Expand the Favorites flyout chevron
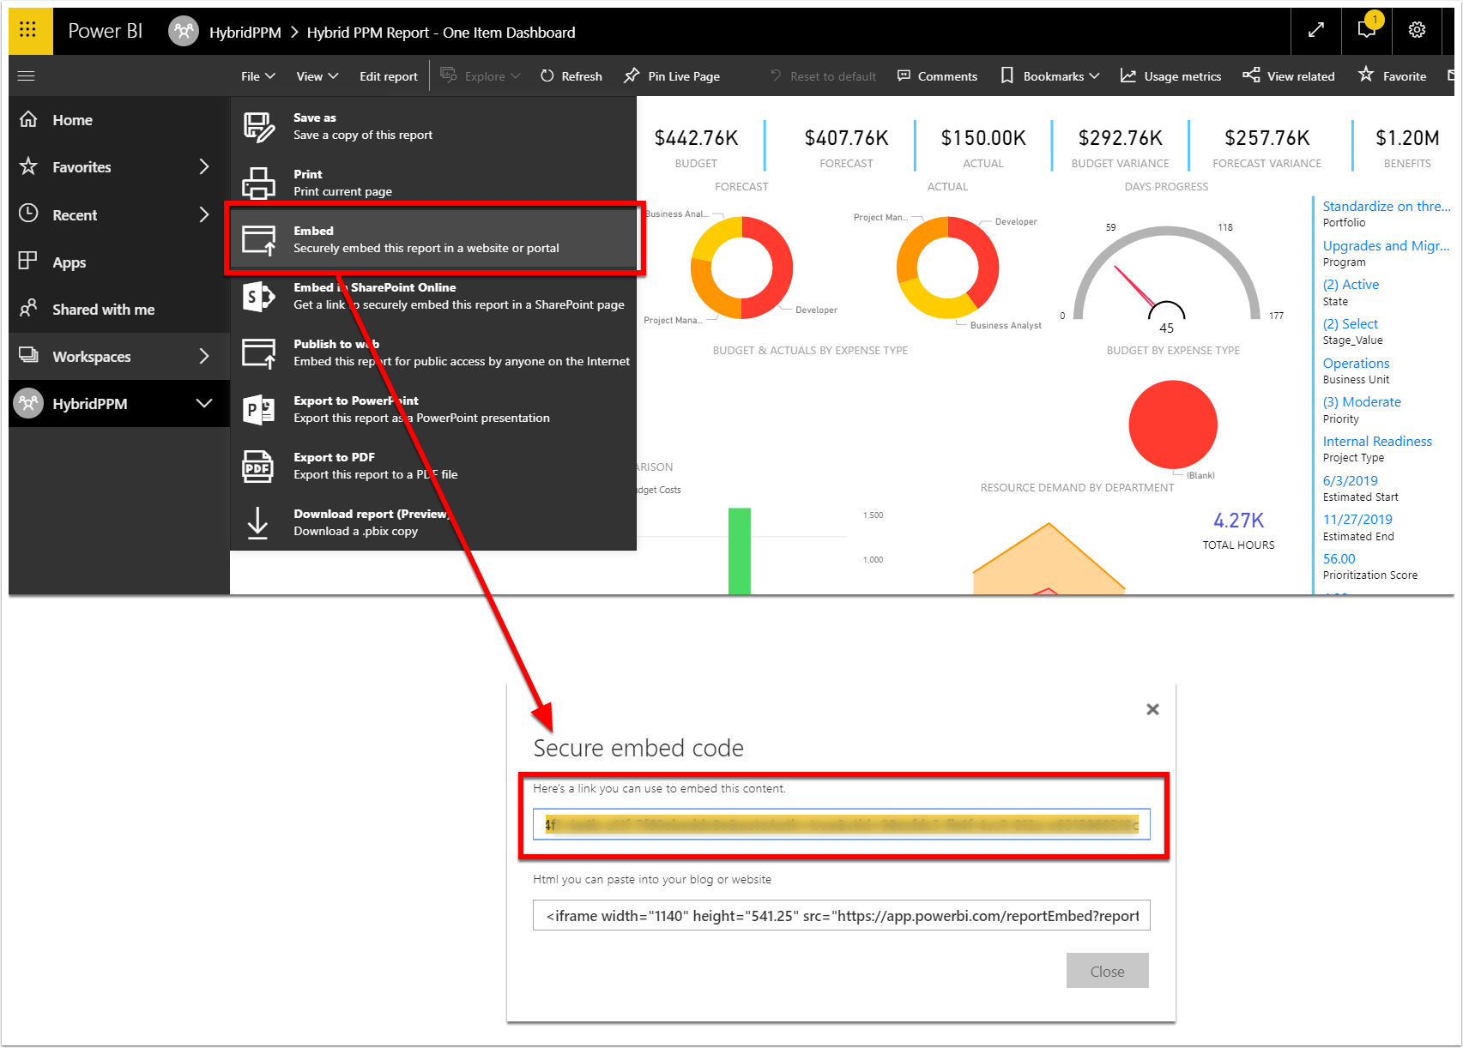This screenshot has height=1048, width=1463. coord(204,166)
